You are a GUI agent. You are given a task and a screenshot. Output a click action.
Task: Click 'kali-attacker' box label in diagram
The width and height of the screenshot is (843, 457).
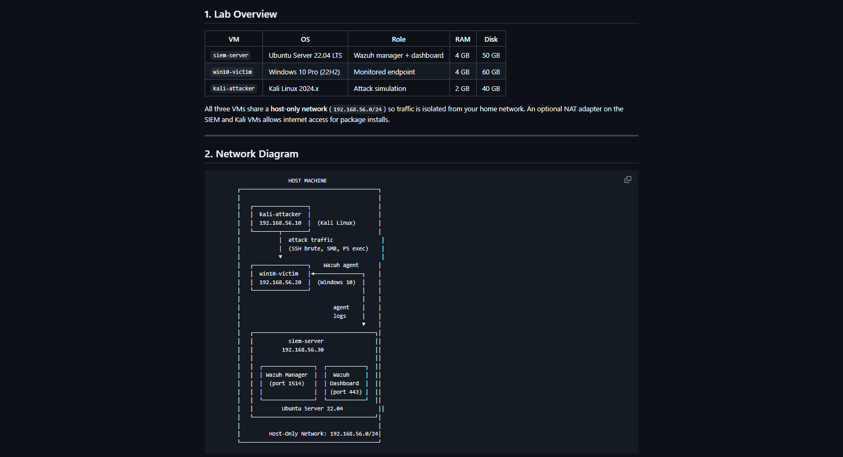point(280,215)
